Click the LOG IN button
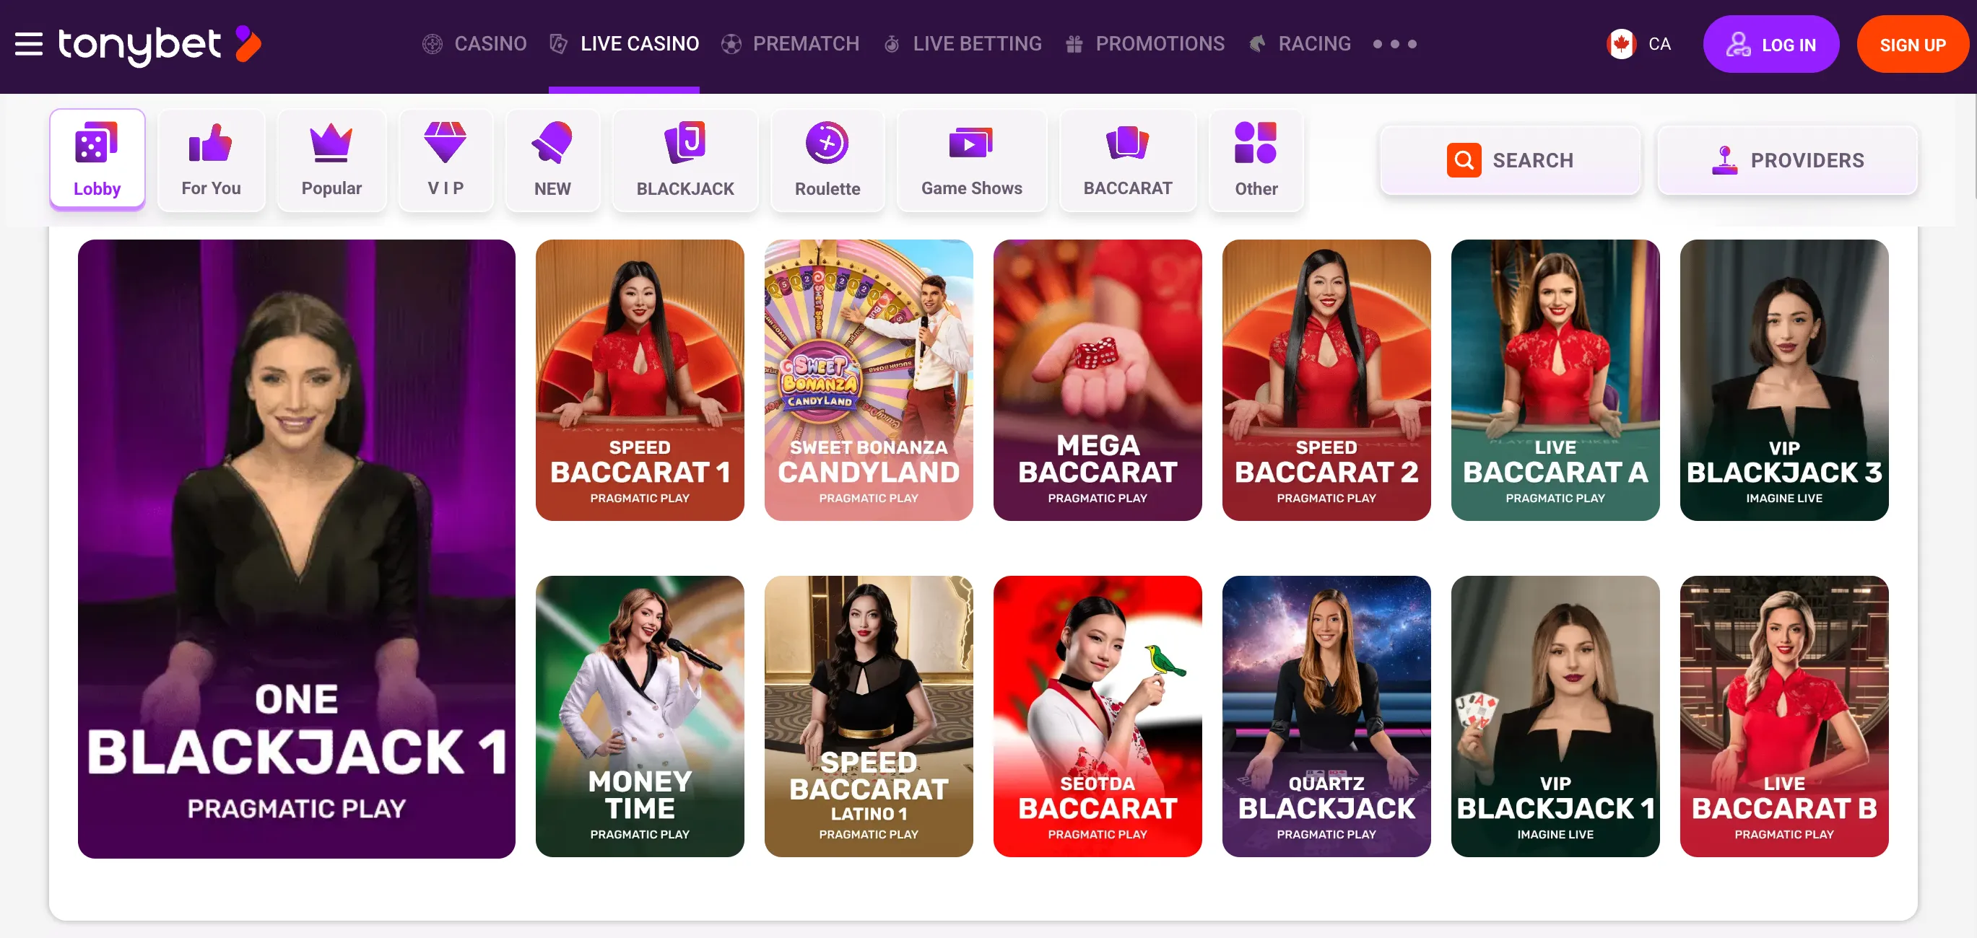This screenshot has width=1977, height=938. (1770, 45)
